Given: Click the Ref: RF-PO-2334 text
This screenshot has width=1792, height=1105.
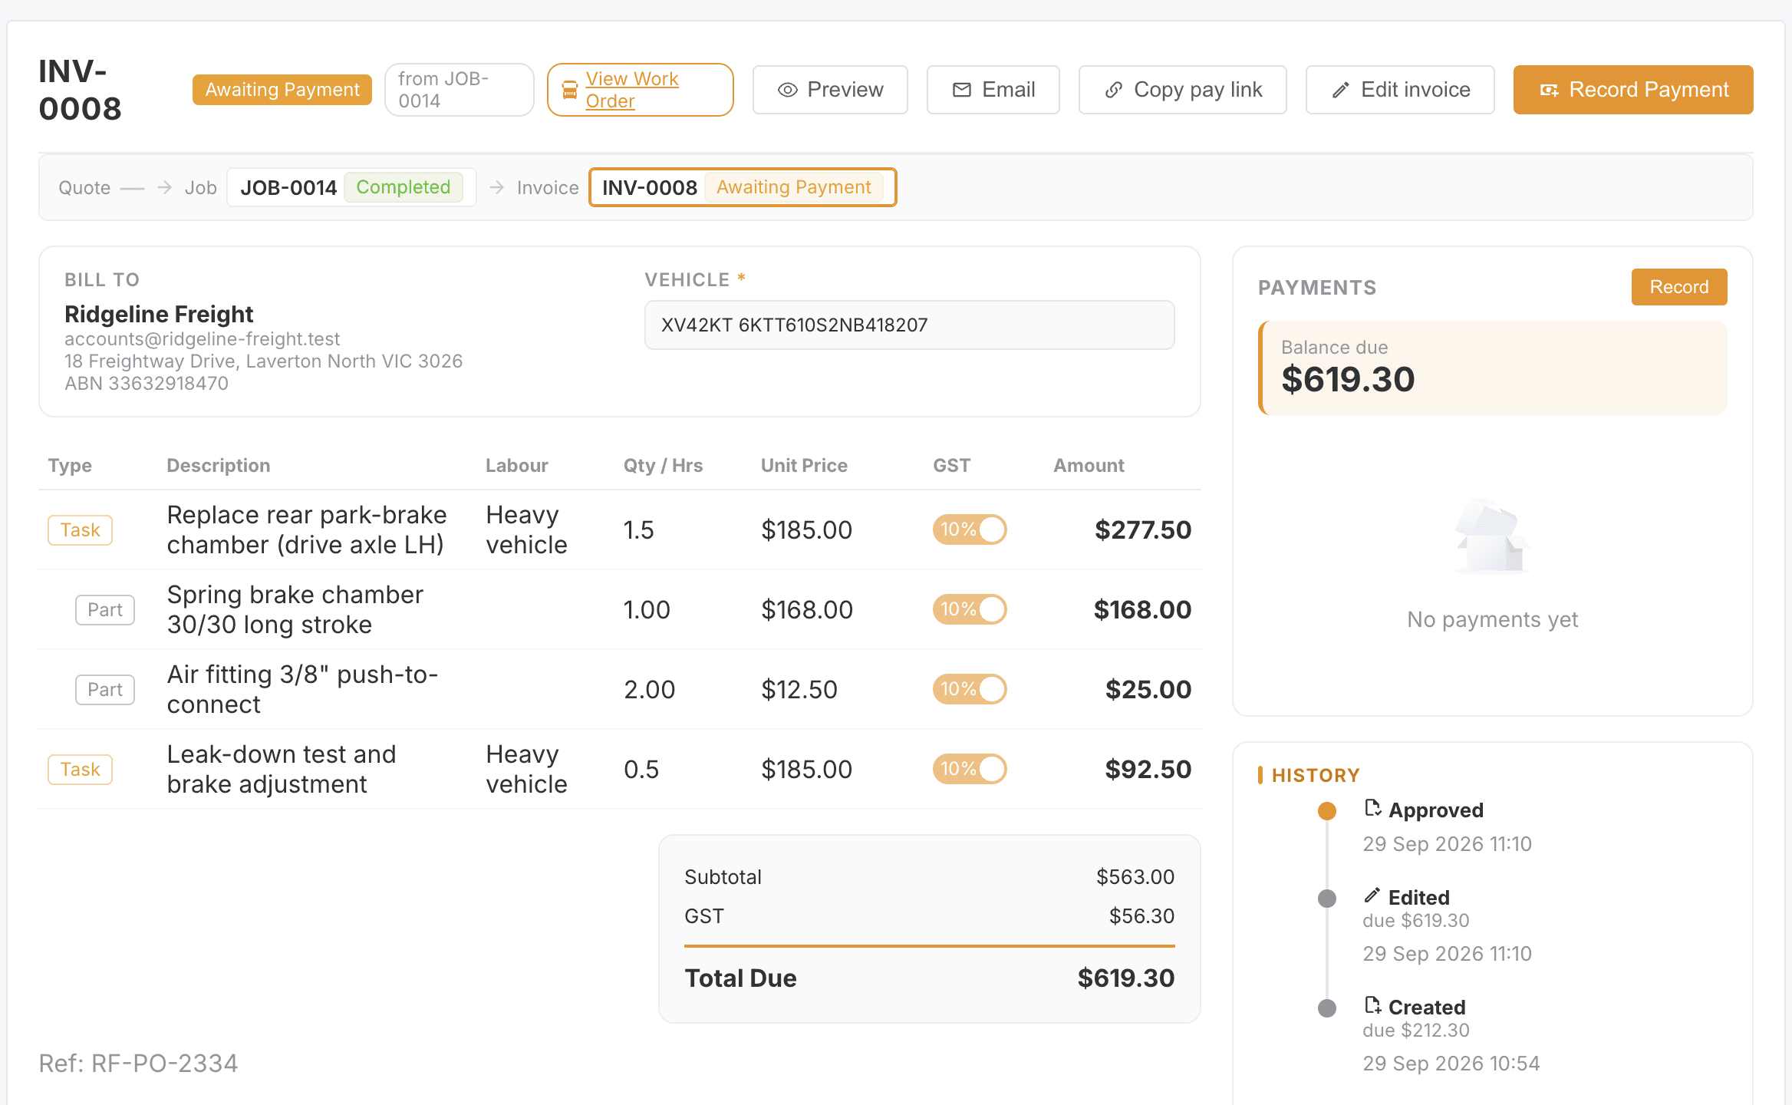Looking at the screenshot, I should pos(138,1064).
